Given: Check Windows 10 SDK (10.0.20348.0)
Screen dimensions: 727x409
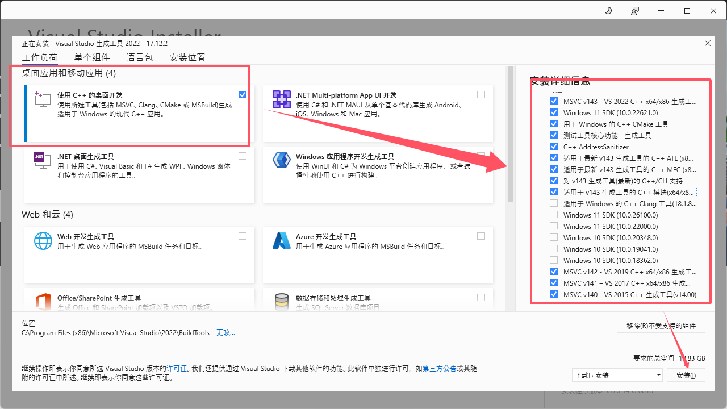Looking at the screenshot, I should [x=554, y=237].
